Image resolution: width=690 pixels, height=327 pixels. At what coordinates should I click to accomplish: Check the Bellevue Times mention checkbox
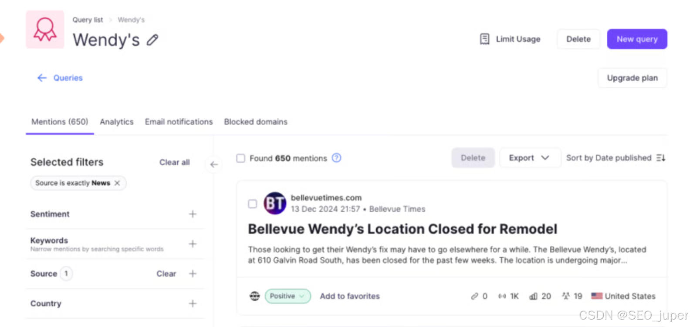252,204
